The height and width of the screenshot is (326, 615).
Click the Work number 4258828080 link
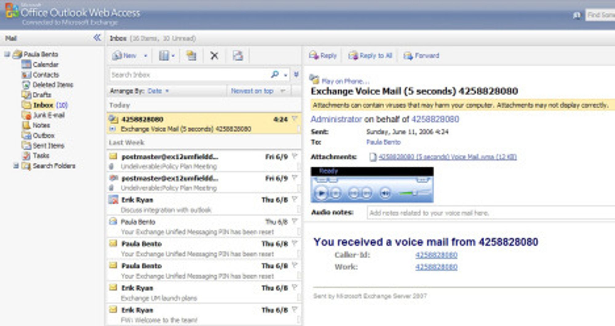pyautogui.click(x=436, y=267)
